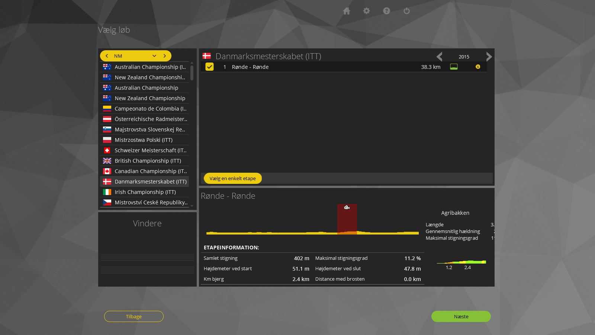Advance to next year with right arrow
The height and width of the screenshot is (335, 595).
tap(489, 57)
